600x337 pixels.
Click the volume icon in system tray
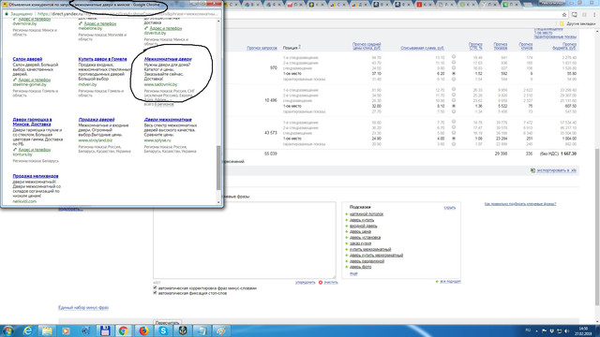click(x=566, y=330)
